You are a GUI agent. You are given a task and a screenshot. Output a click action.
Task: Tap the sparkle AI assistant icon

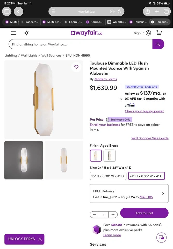tap(26, 33)
